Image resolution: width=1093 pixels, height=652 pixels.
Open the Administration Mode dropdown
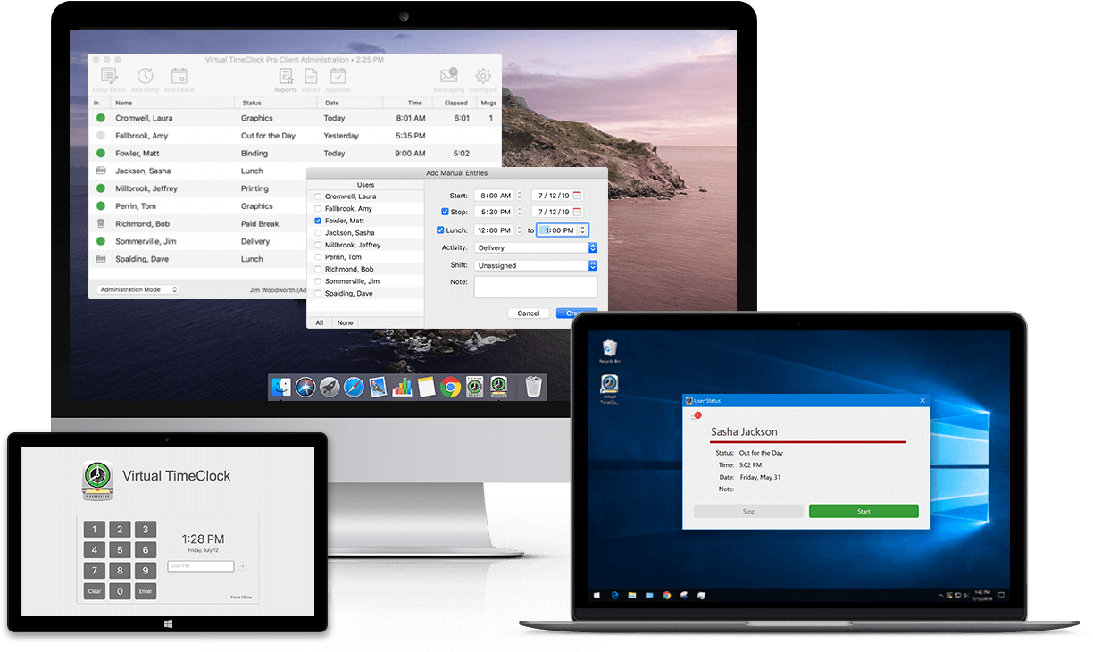pos(138,289)
